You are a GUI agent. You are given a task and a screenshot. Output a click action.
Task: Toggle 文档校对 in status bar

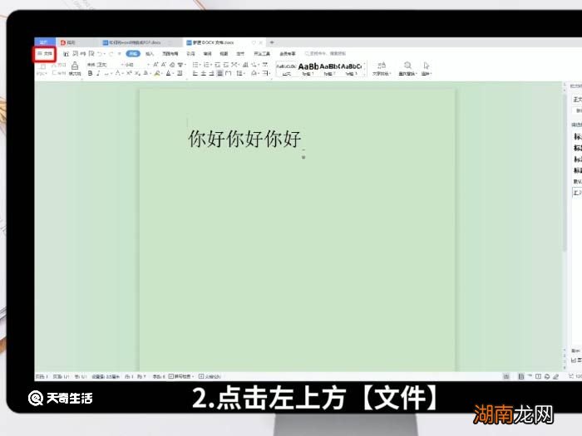210,376
